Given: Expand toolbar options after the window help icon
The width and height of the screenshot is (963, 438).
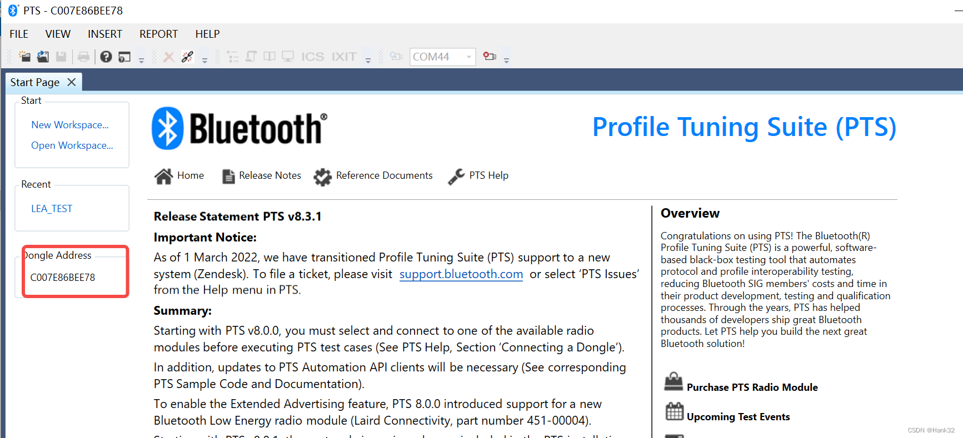Looking at the screenshot, I should [141, 60].
